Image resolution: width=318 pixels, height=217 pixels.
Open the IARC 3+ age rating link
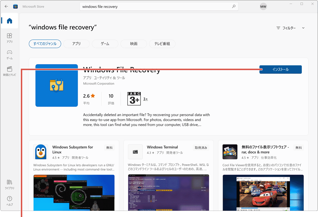[x=145, y=99]
